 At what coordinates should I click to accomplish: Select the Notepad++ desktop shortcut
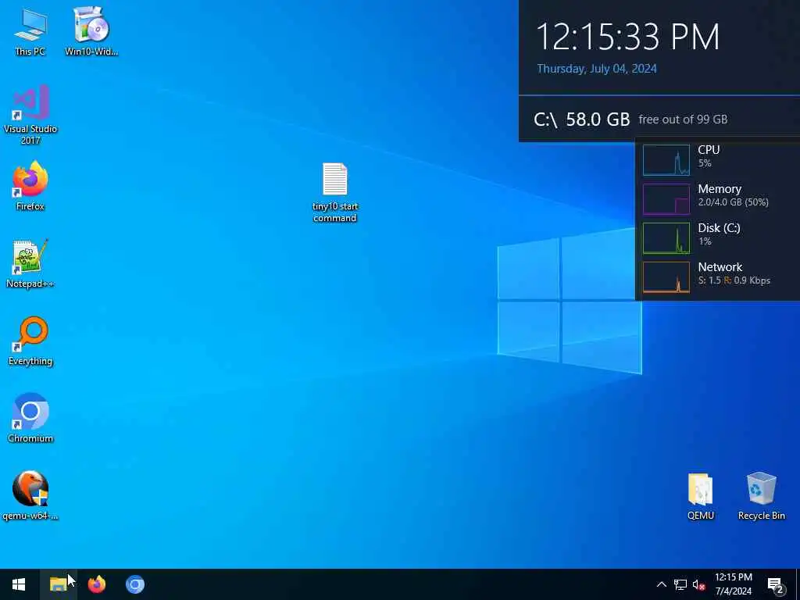(x=30, y=264)
